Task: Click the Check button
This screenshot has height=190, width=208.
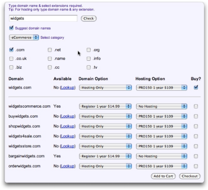Action: [x=89, y=19]
